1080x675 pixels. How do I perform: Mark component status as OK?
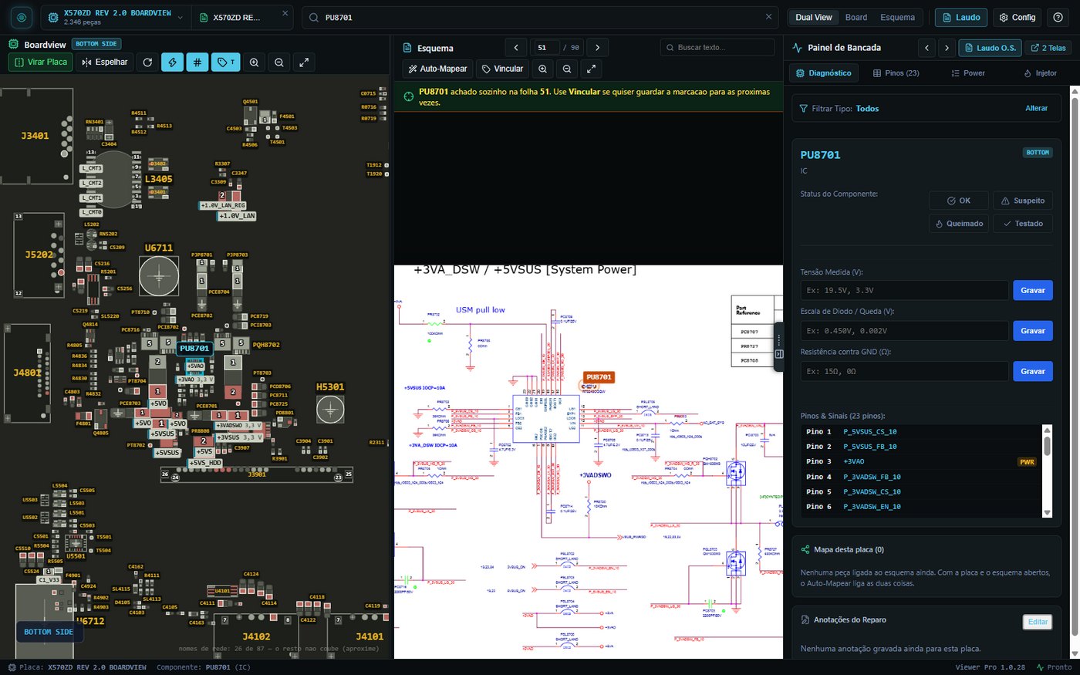click(x=959, y=201)
